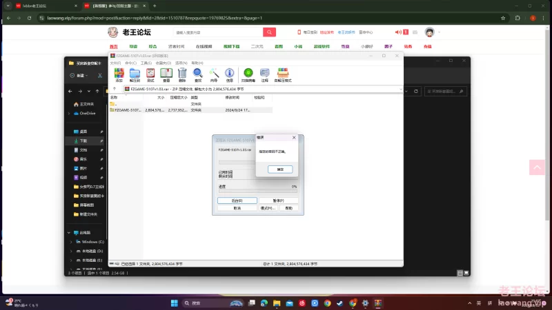This screenshot has height=310, width=552.
Task: Click the 注释 (Comment) toolbar icon
Action: [x=264, y=75]
